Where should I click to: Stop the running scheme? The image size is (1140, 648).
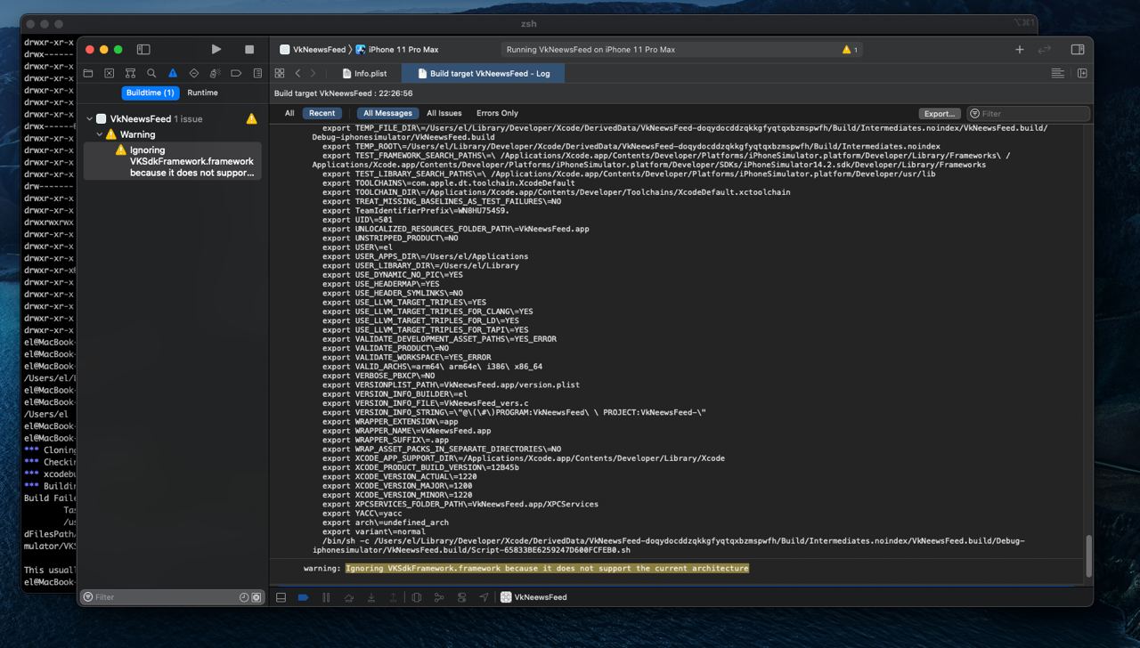(x=249, y=50)
